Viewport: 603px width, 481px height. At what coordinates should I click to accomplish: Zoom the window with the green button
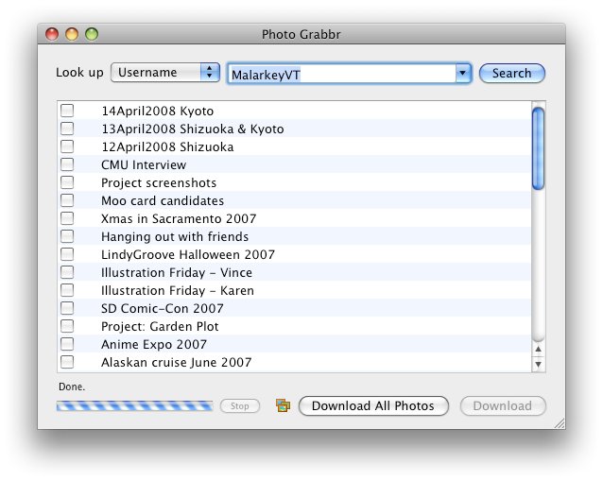[92, 34]
